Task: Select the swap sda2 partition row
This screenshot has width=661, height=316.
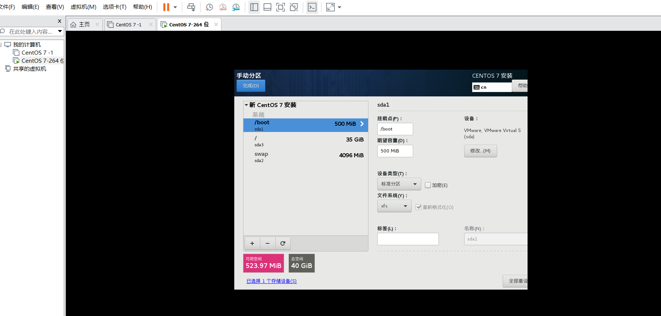Action: (x=306, y=157)
